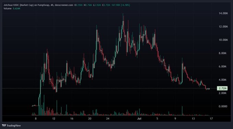The height and width of the screenshot is (129, 233).
Task: Click the 5.624K volume value
Action: click(16, 9)
